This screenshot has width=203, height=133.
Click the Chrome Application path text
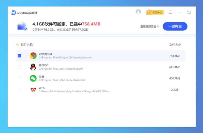[x=65, y=57]
